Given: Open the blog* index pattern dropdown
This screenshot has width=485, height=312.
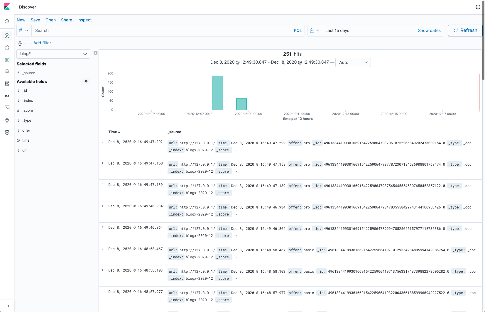Looking at the screenshot, I should (53, 54).
